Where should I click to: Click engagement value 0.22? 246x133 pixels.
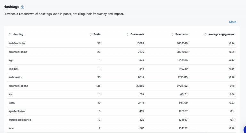pyautogui.click(x=232, y=103)
